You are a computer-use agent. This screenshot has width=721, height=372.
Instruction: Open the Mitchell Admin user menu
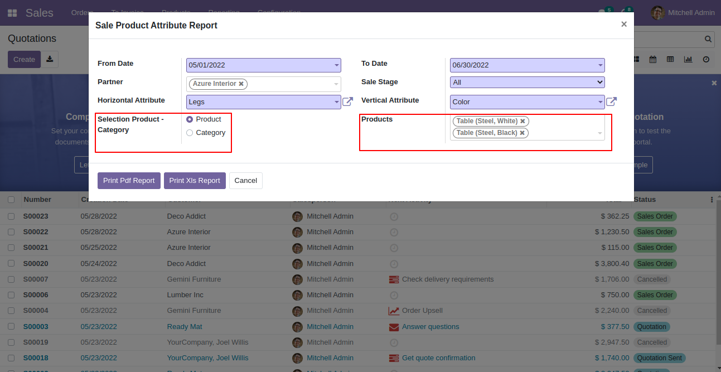683,12
